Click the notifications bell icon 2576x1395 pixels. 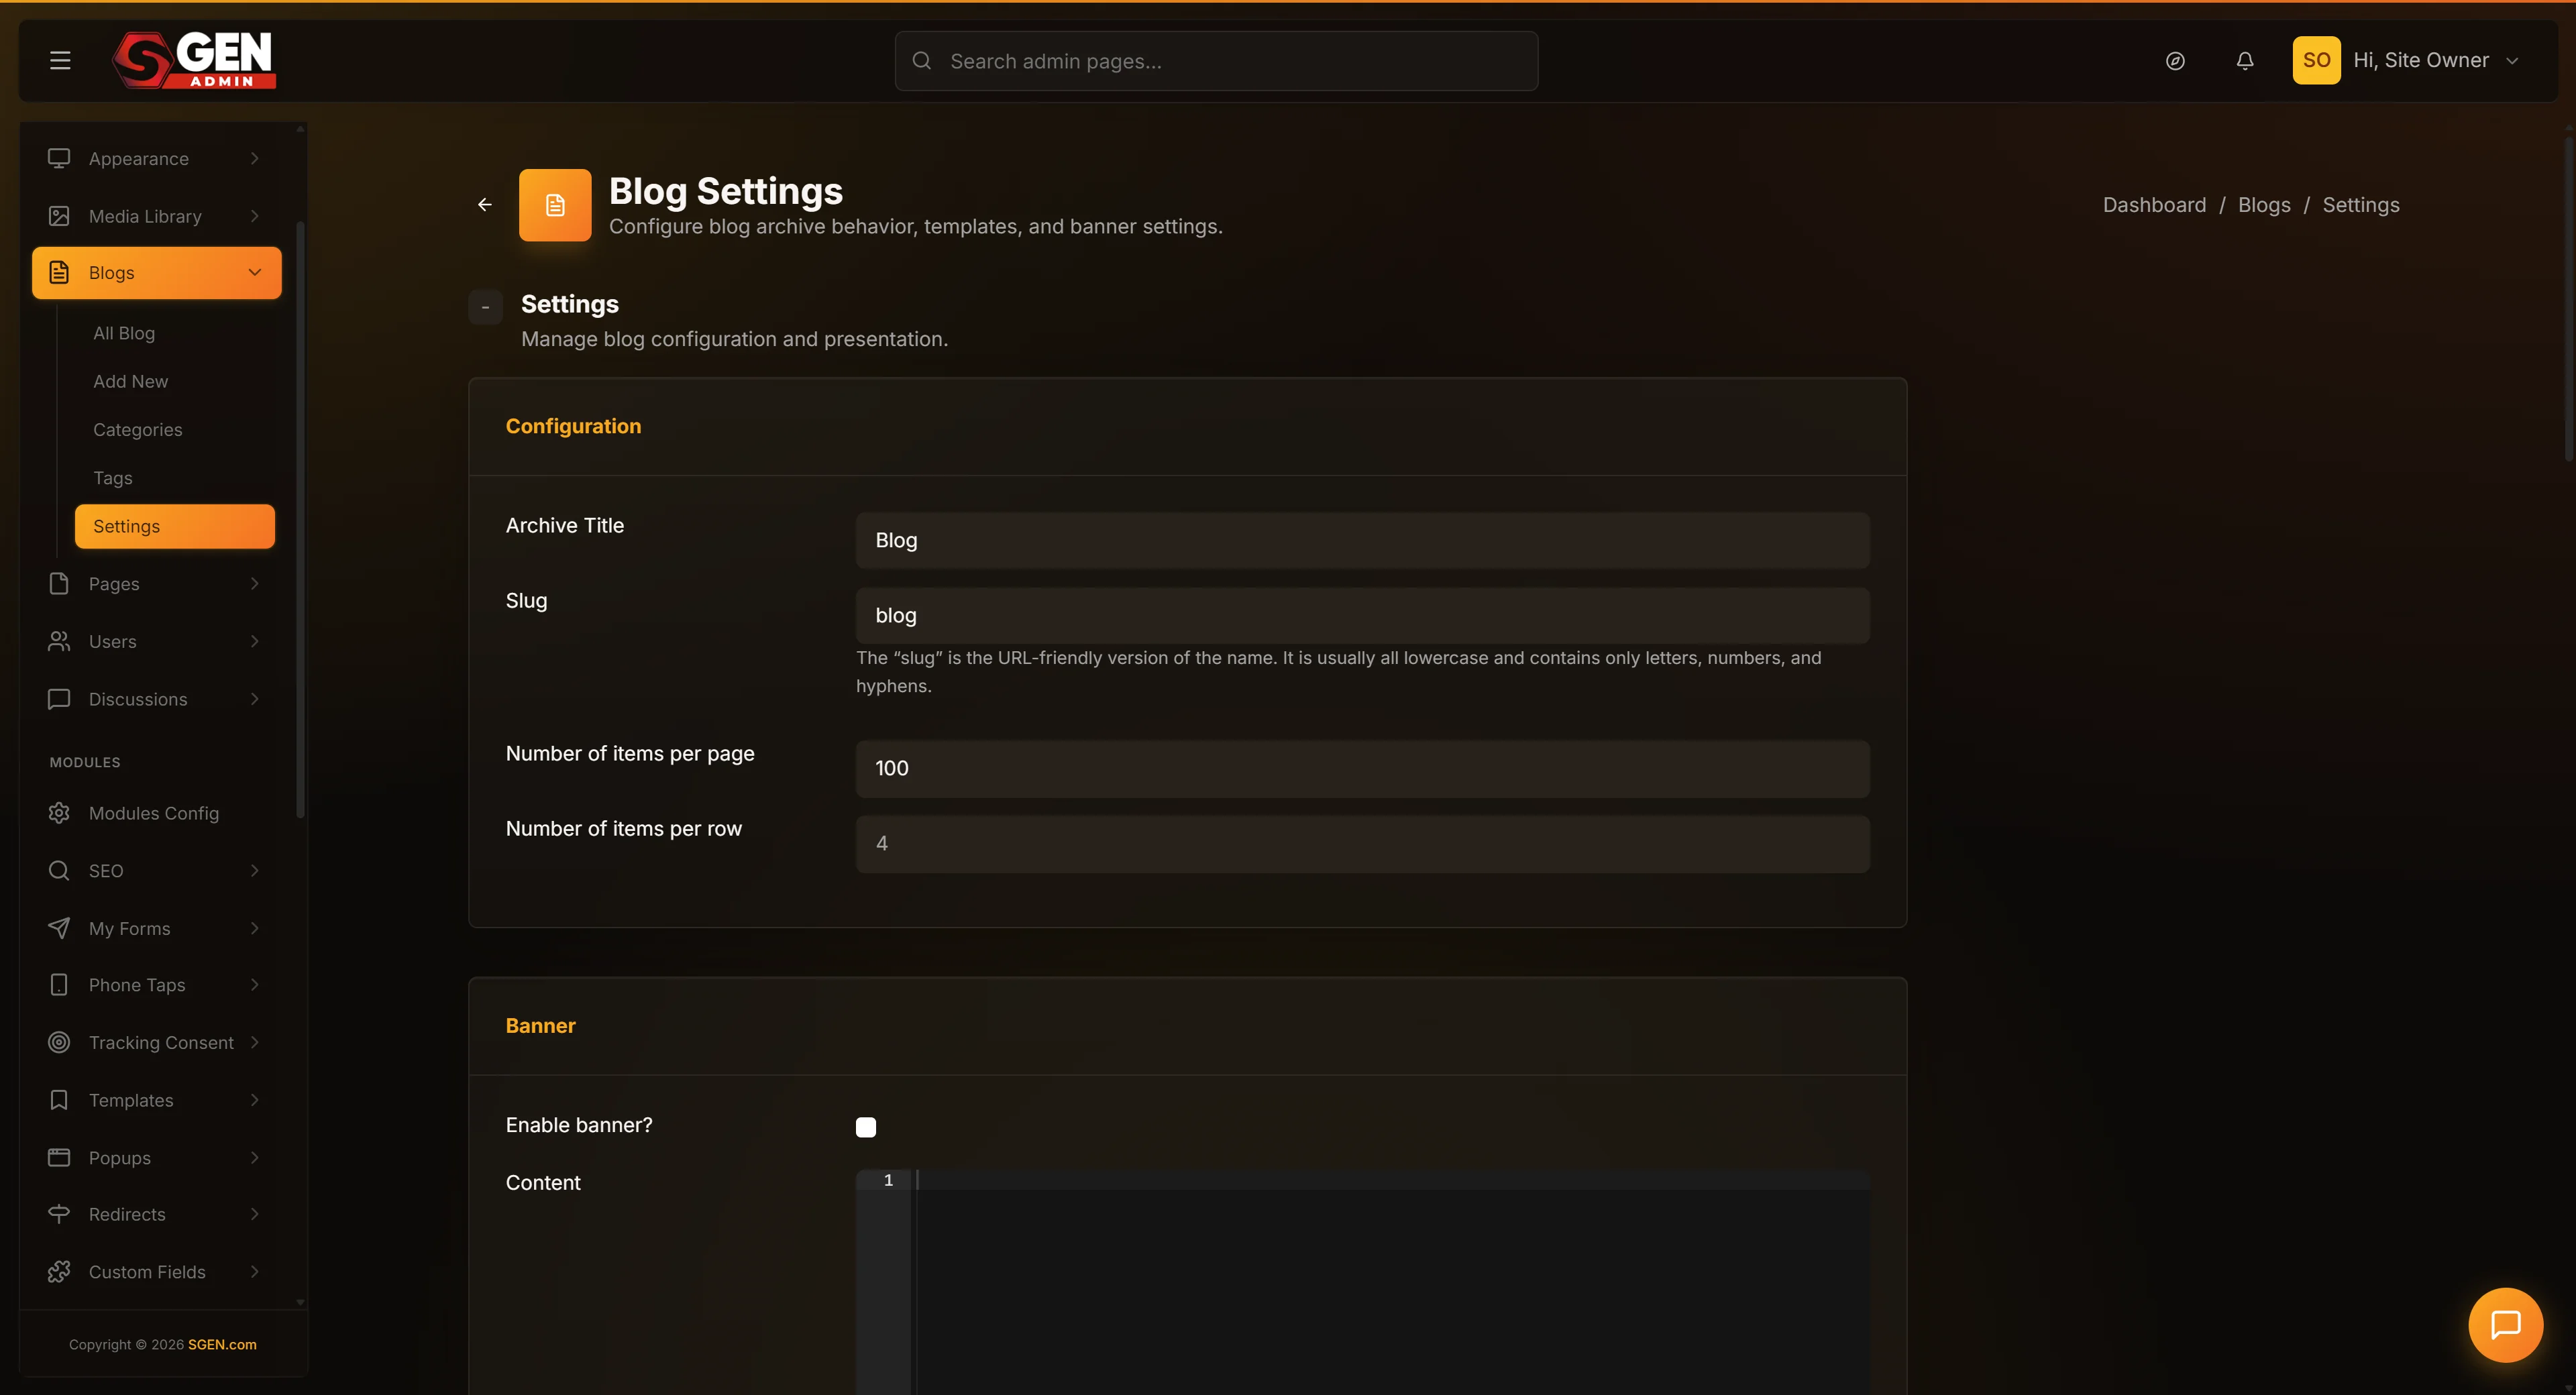[x=2245, y=61]
